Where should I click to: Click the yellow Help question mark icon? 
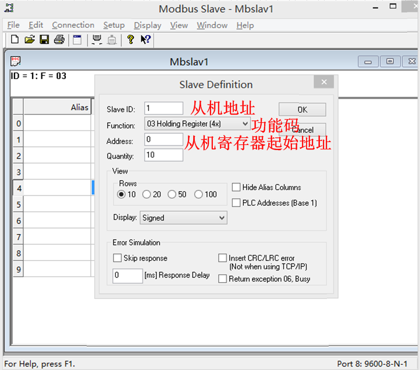pyautogui.click(x=130, y=40)
